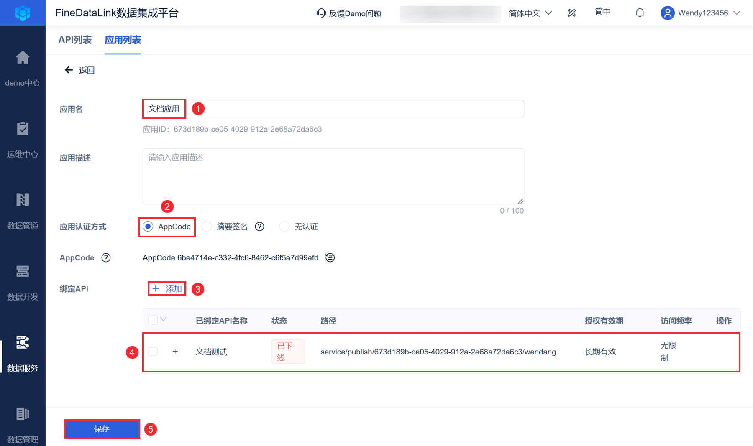The image size is (753, 446).
Task: Show help tooltip beside the AppCode label
Action: 106,257
